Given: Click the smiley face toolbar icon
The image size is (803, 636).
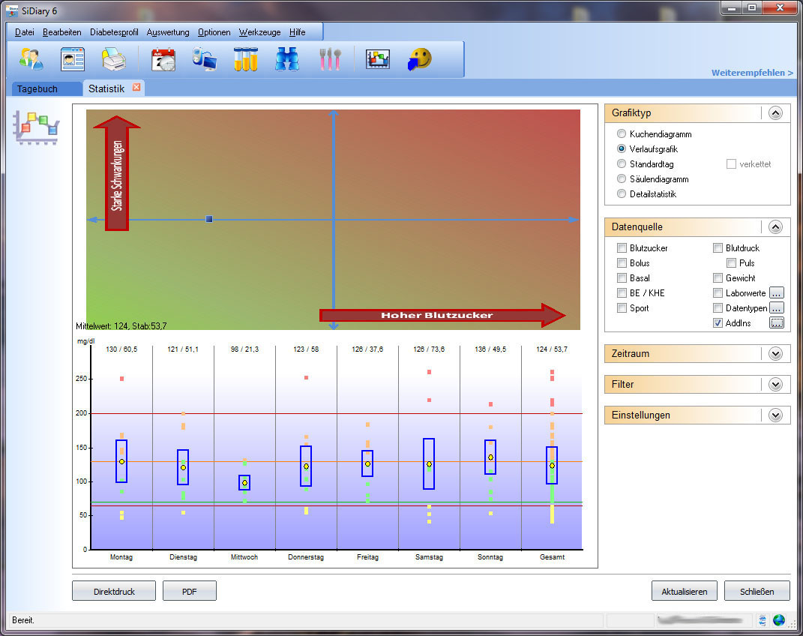Looking at the screenshot, I should coord(420,58).
